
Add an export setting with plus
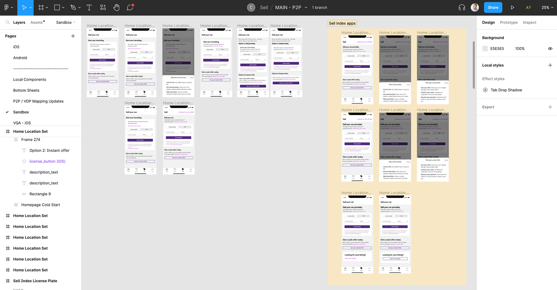550,107
